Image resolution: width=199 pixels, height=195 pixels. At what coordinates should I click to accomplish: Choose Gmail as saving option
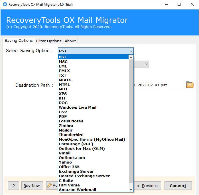click(93, 153)
